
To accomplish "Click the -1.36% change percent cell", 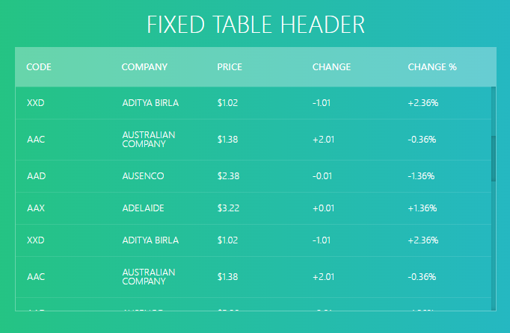I will (x=421, y=176).
